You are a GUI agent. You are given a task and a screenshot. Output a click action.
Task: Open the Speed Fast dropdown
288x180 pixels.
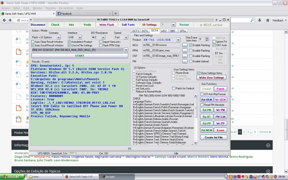coord(126,37)
